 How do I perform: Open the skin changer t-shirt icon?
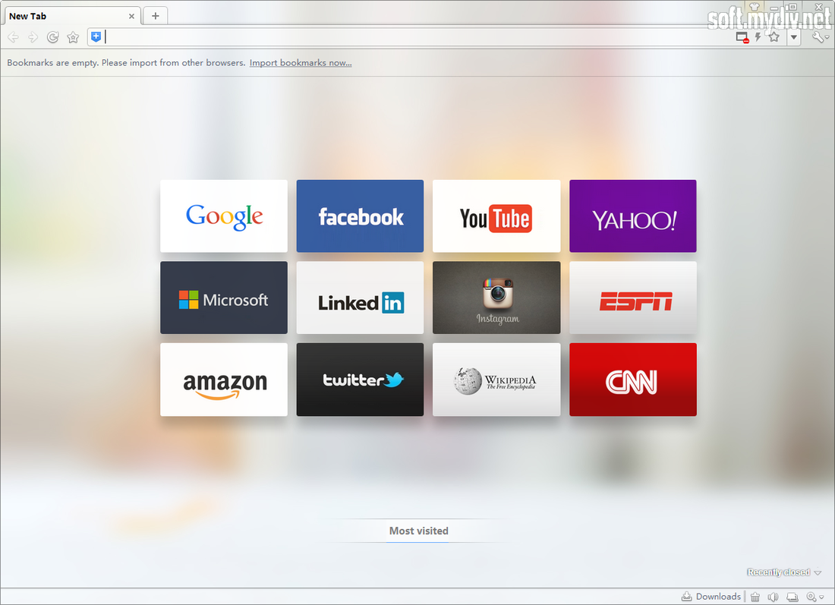754,7
